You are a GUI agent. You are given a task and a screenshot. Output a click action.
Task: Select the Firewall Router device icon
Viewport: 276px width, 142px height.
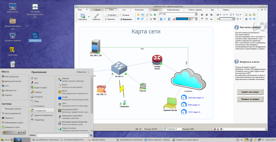coord(157,60)
